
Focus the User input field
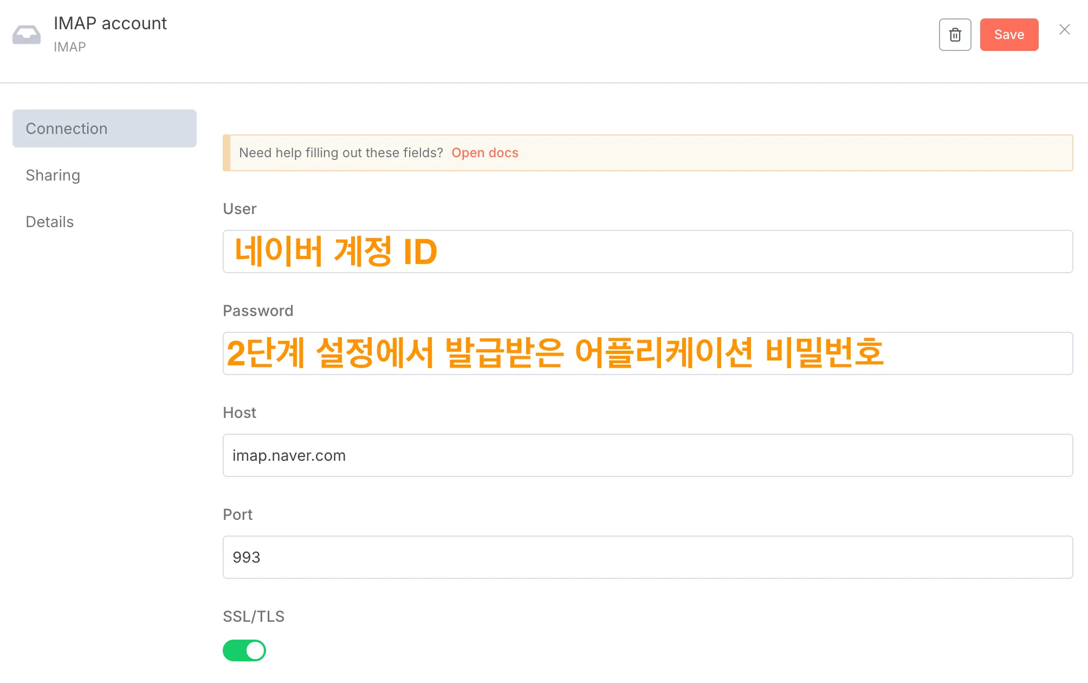point(647,252)
